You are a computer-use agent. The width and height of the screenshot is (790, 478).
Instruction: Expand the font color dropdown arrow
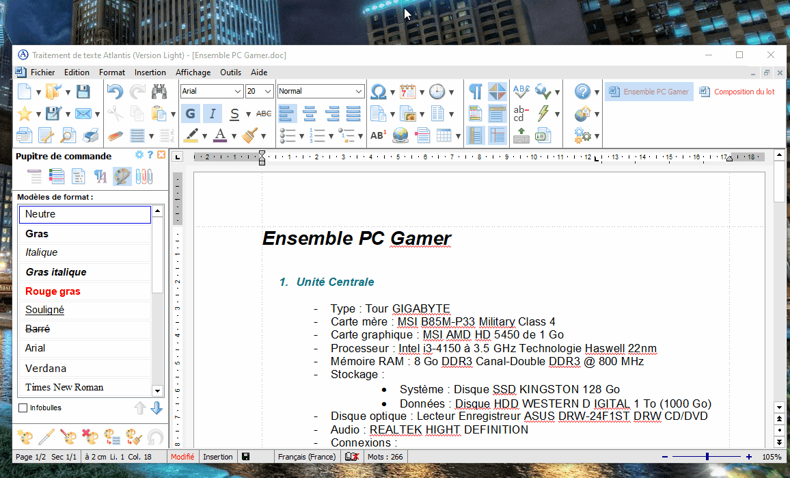pyautogui.click(x=234, y=136)
